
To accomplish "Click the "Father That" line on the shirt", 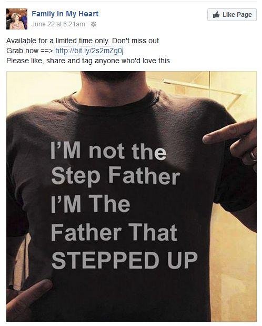I will click(114, 232).
